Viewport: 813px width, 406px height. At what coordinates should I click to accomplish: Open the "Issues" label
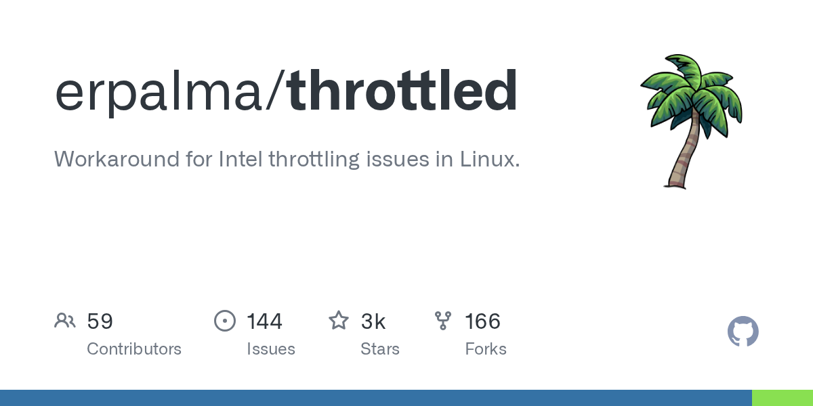coord(271,349)
